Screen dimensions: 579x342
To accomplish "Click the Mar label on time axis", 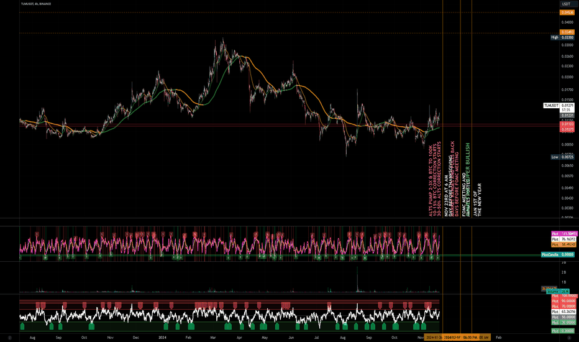I will 213,338.
